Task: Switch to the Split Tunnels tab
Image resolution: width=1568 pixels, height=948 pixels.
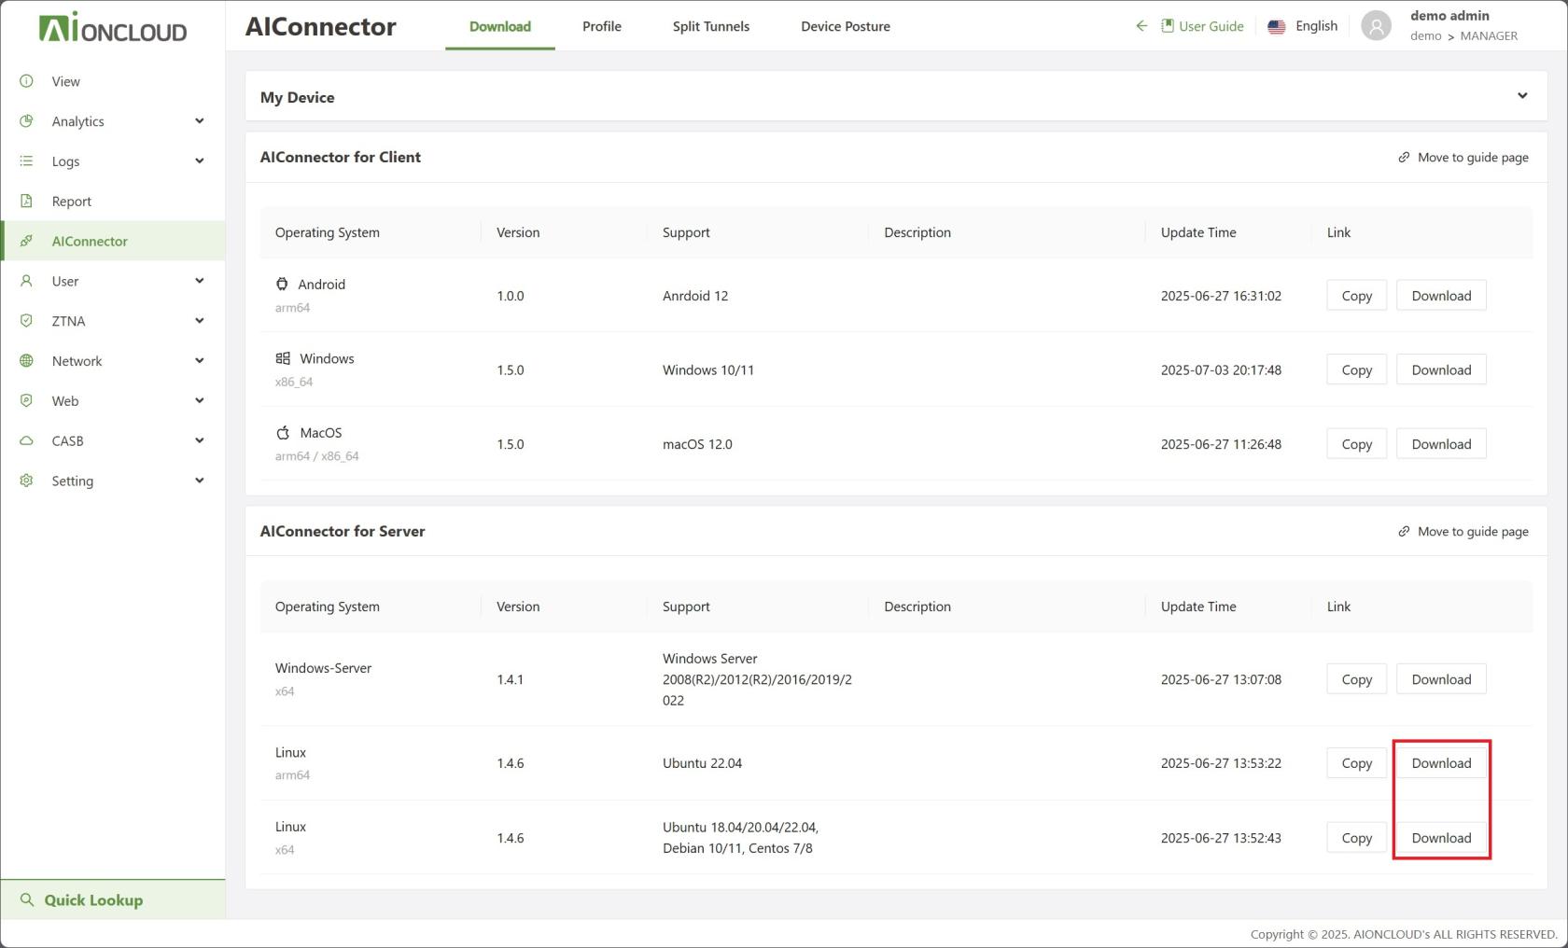Action: click(710, 26)
